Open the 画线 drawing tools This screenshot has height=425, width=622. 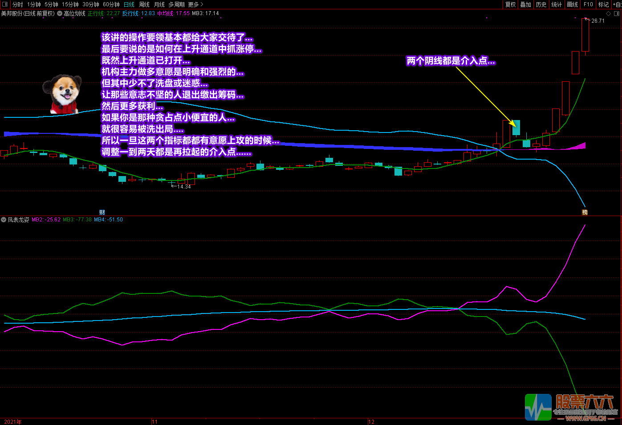[x=572, y=4]
